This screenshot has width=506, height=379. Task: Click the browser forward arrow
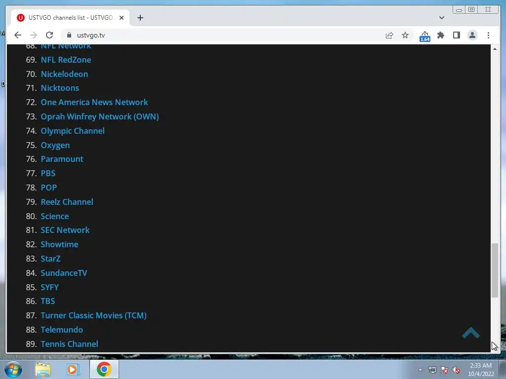[x=33, y=35]
